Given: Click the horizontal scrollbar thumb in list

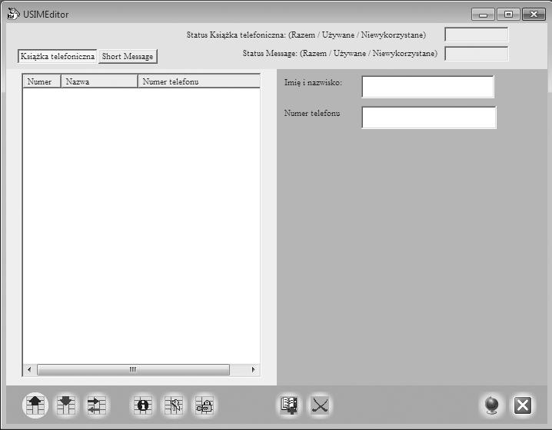Looking at the screenshot, I should click(134, 369).
